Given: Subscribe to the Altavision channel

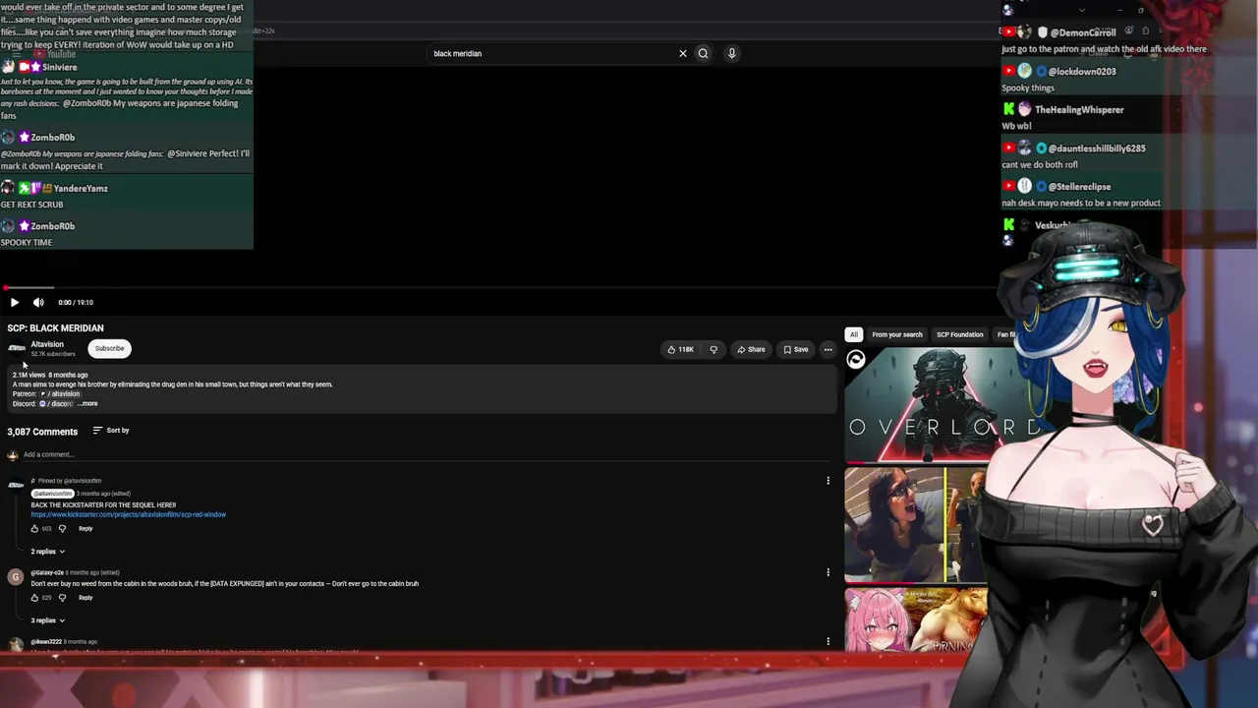Looking at the screenshot, I should [109, 348].
